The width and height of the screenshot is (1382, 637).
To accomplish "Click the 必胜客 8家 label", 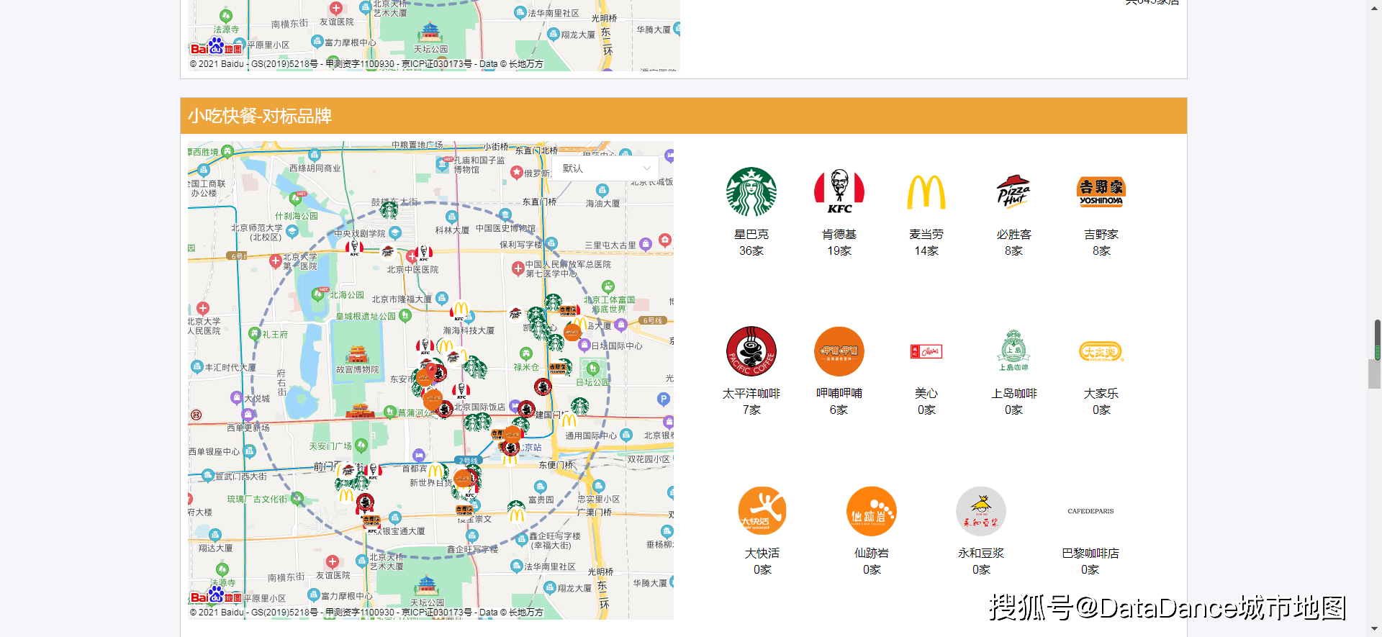I will (1013, 243).
